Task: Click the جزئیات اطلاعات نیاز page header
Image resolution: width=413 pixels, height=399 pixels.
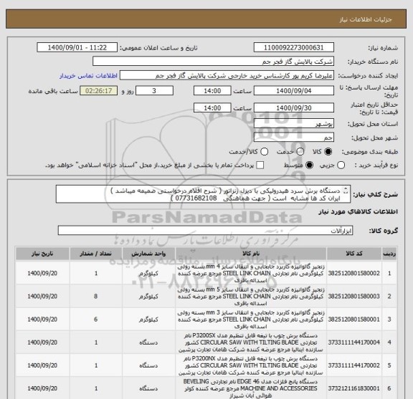Action: pos(366,19)
